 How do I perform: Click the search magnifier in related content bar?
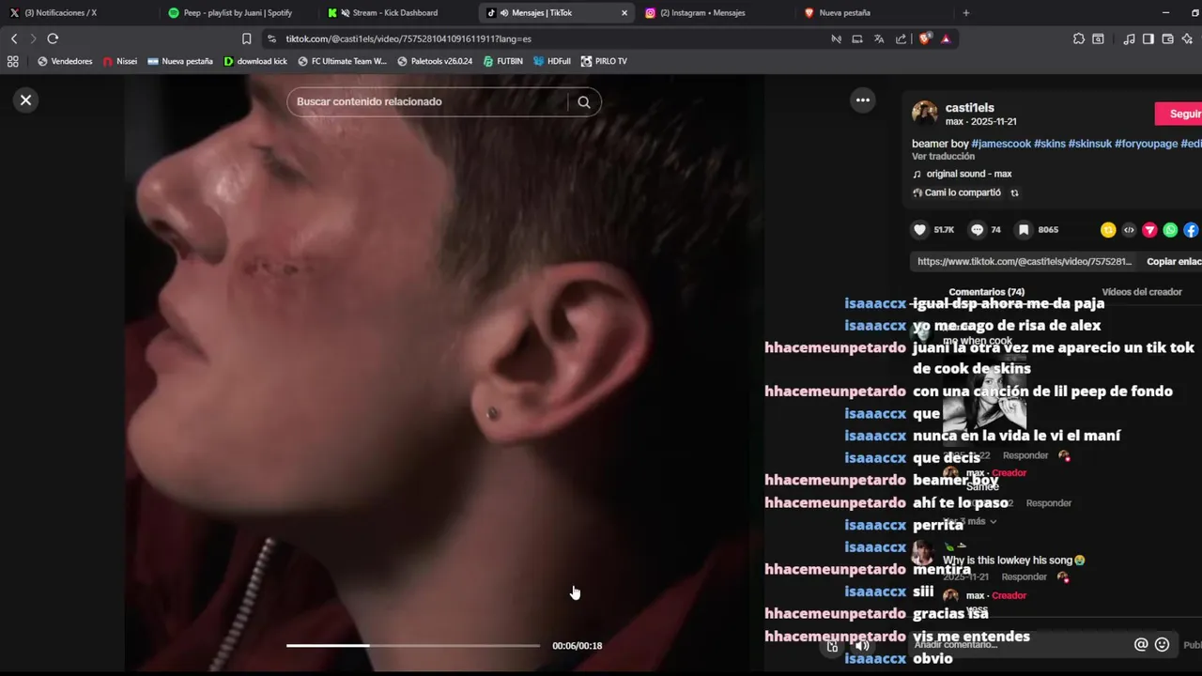tap(584, 102)
